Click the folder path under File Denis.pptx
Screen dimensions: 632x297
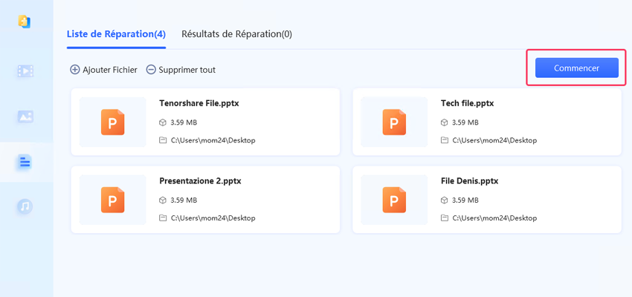494,218
